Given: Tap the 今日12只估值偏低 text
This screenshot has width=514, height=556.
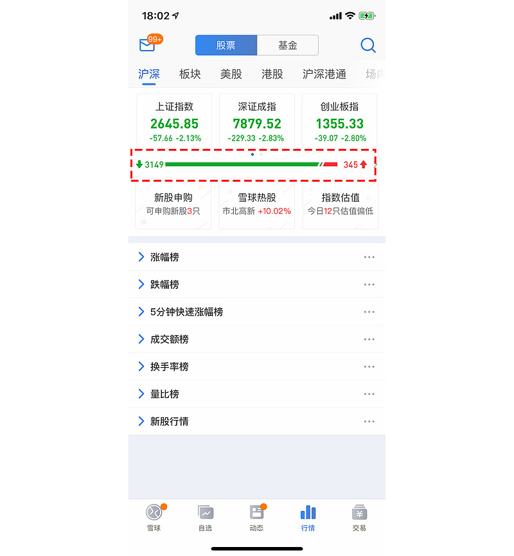Looking at the screenshot, I should tap(341, 211).
